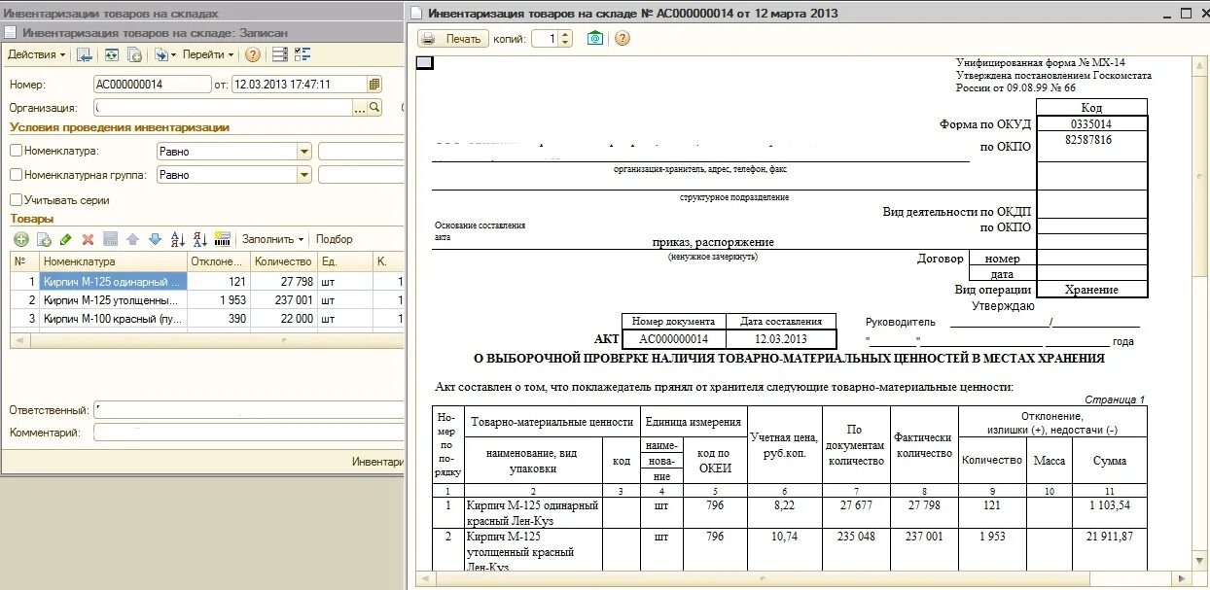Image resolution: width=1210 pixels, height=590 pixels.
Task: Click the finish editing icon in Товары toolbar
Action: 110,239
